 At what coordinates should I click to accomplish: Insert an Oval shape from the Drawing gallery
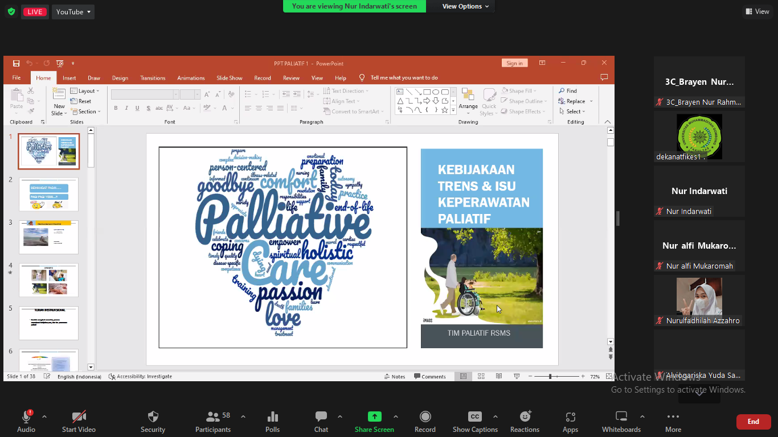pos(436,91)
